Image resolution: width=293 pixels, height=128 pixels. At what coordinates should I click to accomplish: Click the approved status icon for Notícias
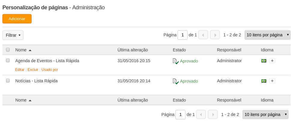pyautogui.click(x=176, y=81)
